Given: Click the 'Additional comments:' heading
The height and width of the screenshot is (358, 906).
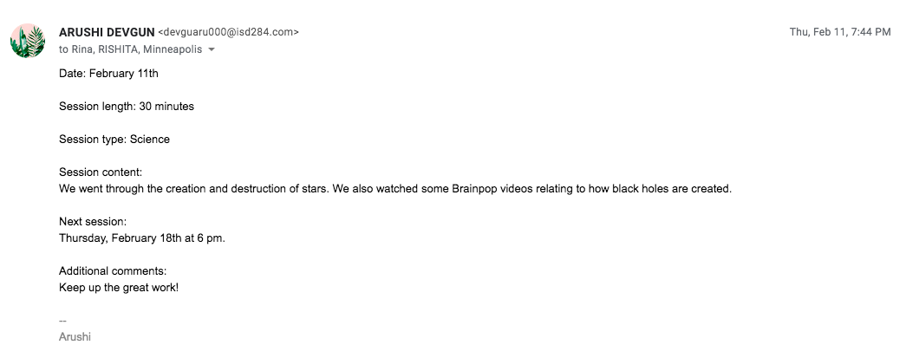Looking at the screenshot, I should point(112,270).
